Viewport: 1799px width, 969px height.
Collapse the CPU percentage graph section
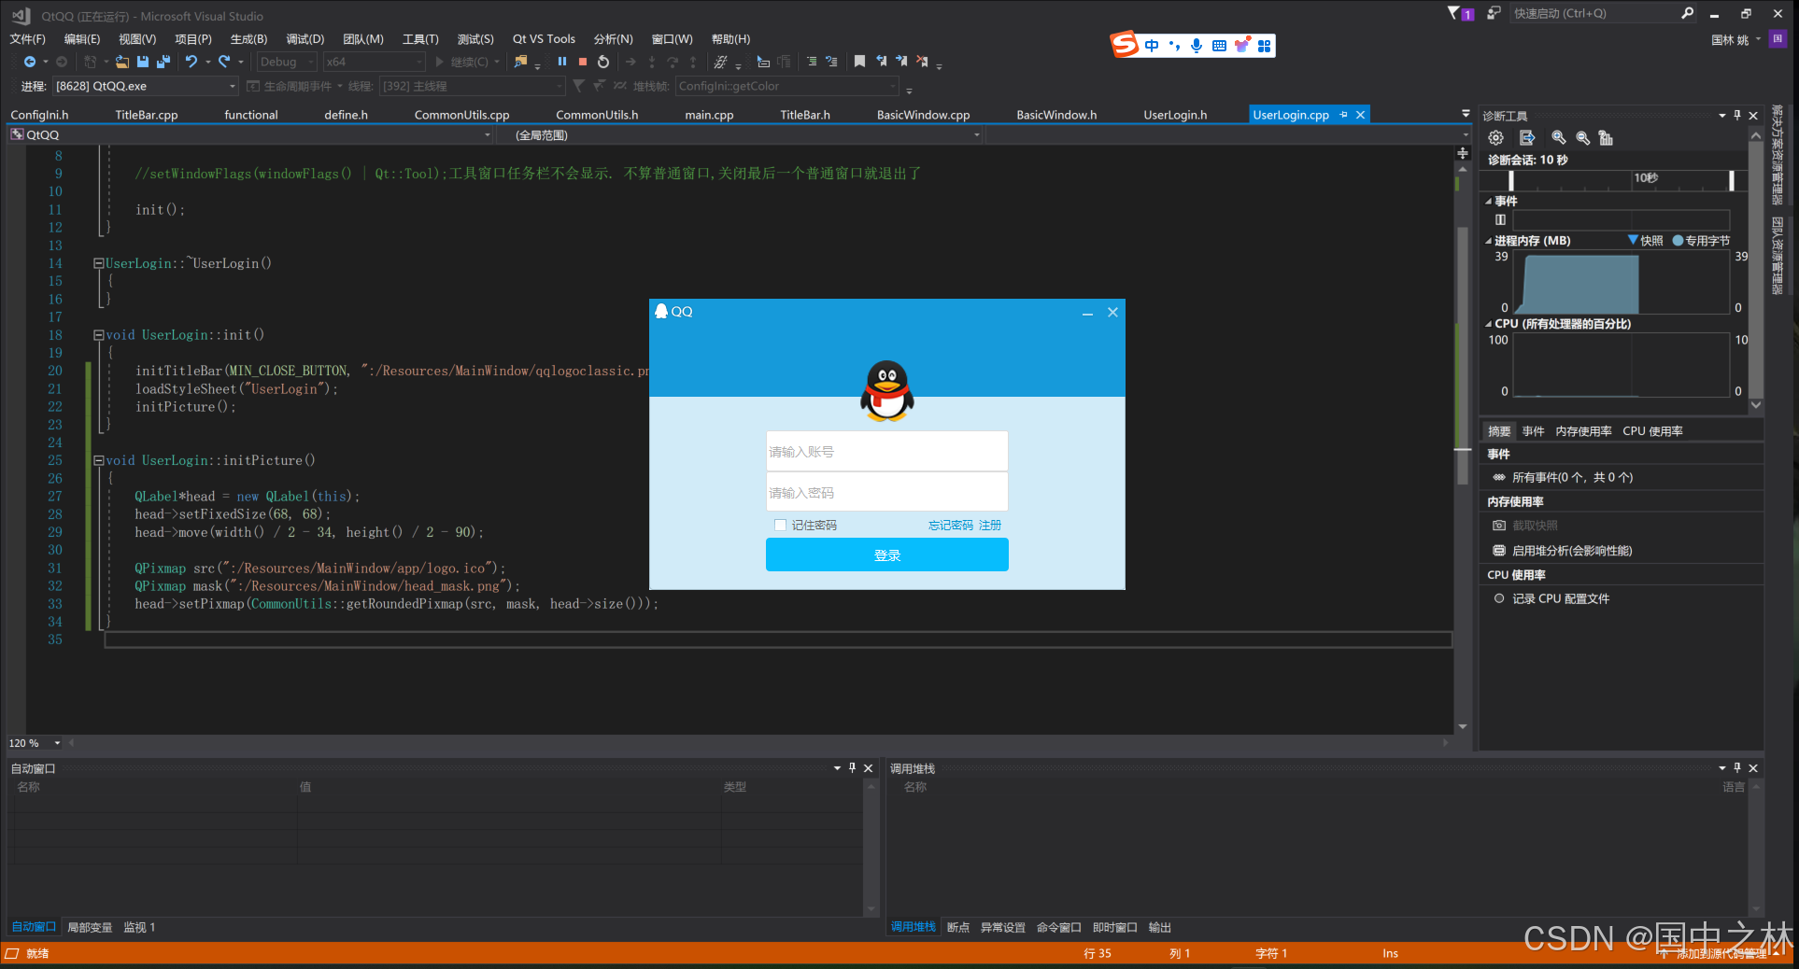[1489, 324]
